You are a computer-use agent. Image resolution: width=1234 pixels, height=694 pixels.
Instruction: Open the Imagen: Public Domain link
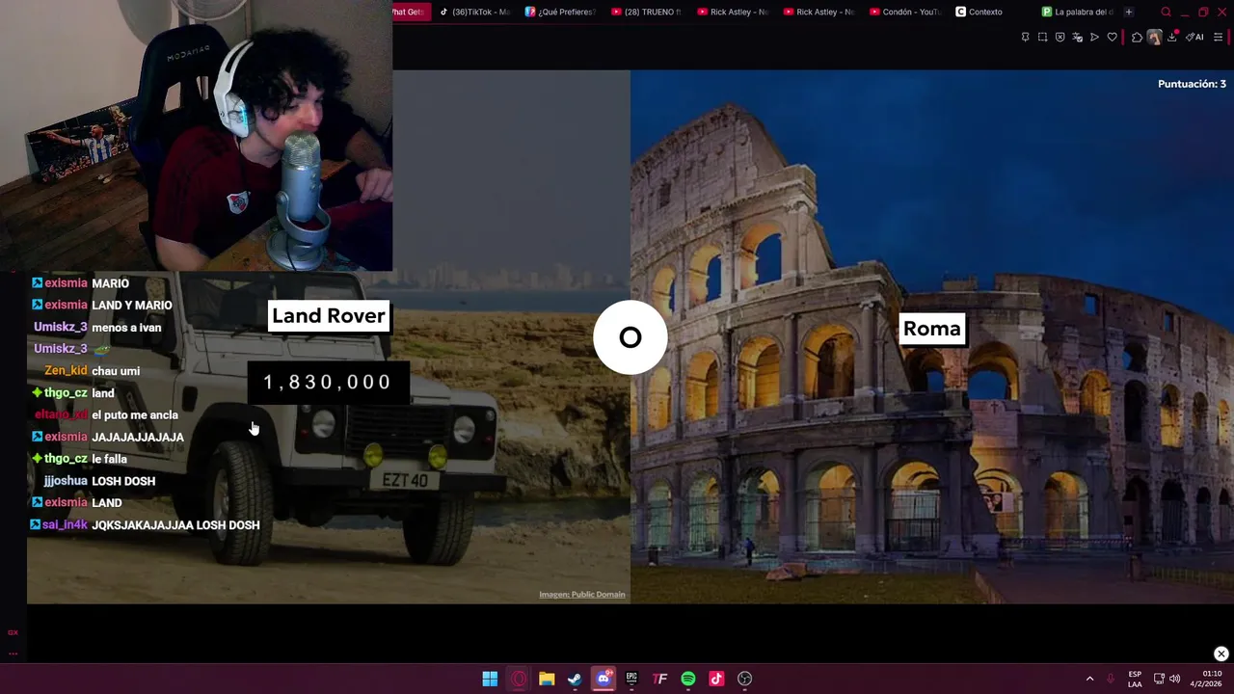582,595
